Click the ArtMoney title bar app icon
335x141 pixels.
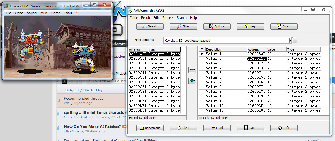130,11
